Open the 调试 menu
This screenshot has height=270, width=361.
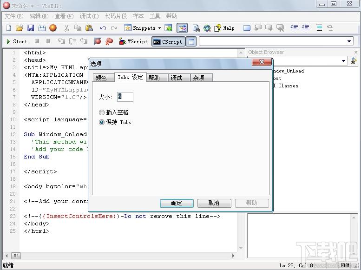89,16
